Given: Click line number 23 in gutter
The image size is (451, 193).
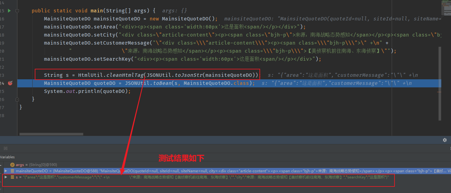Looking at the screenshot, I should pyautogui.click(x=2, y=75).
